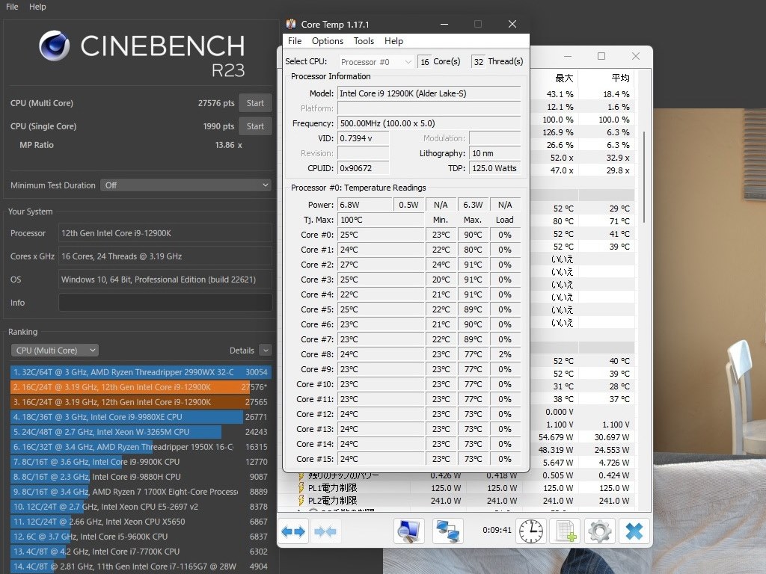This screenshot has height=574, width=766.
Task: Open the Options menu in Core Temp
Action: pyautogui.click(x=328, y=41)
